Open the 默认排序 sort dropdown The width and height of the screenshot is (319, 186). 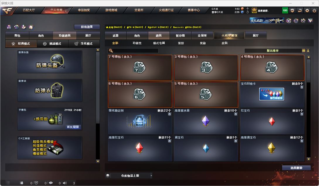click(x=273, y=50)
